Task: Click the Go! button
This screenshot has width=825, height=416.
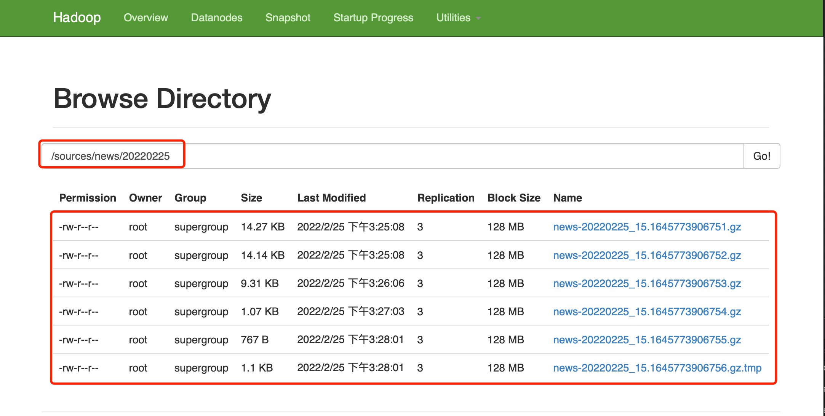Action: [762, 156]
